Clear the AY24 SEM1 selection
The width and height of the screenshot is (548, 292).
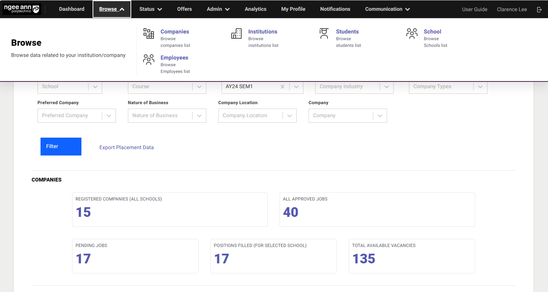[x=283, y=87]
